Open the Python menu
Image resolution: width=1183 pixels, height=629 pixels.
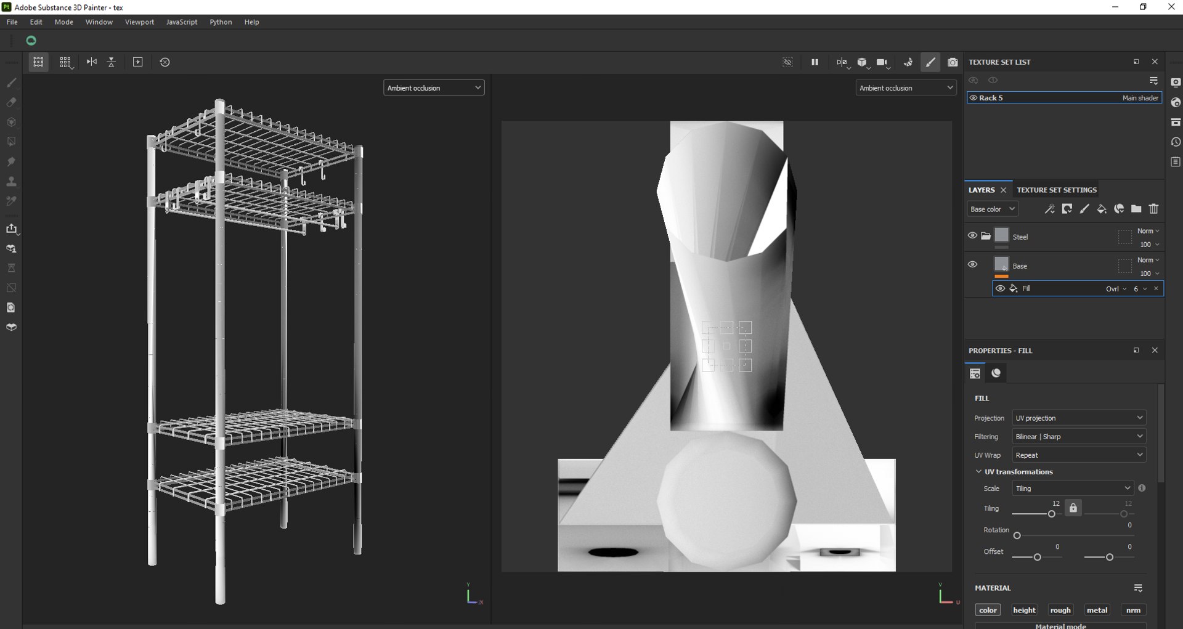[221, 22]
